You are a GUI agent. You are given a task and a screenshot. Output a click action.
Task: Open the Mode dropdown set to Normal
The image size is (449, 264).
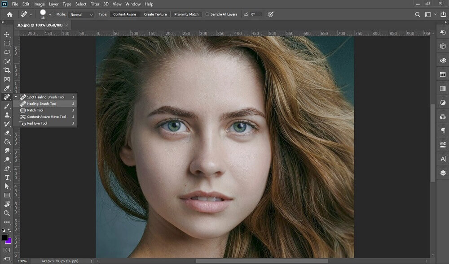tap(81, 14)
